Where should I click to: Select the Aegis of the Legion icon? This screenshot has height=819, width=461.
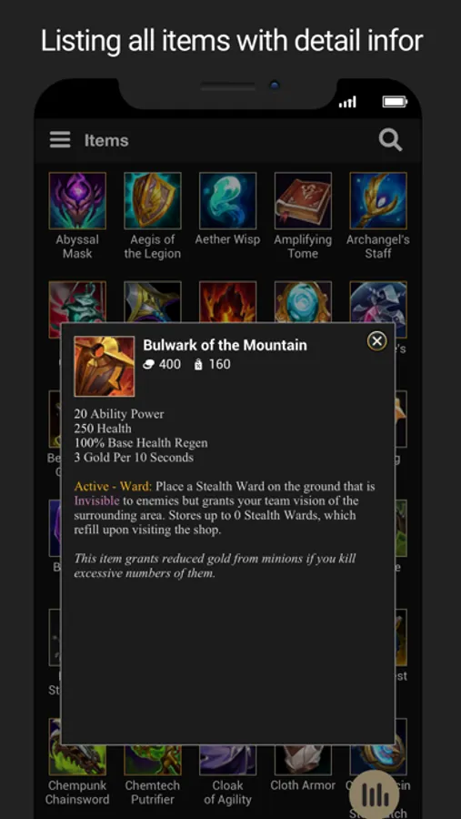coord(153,200)
